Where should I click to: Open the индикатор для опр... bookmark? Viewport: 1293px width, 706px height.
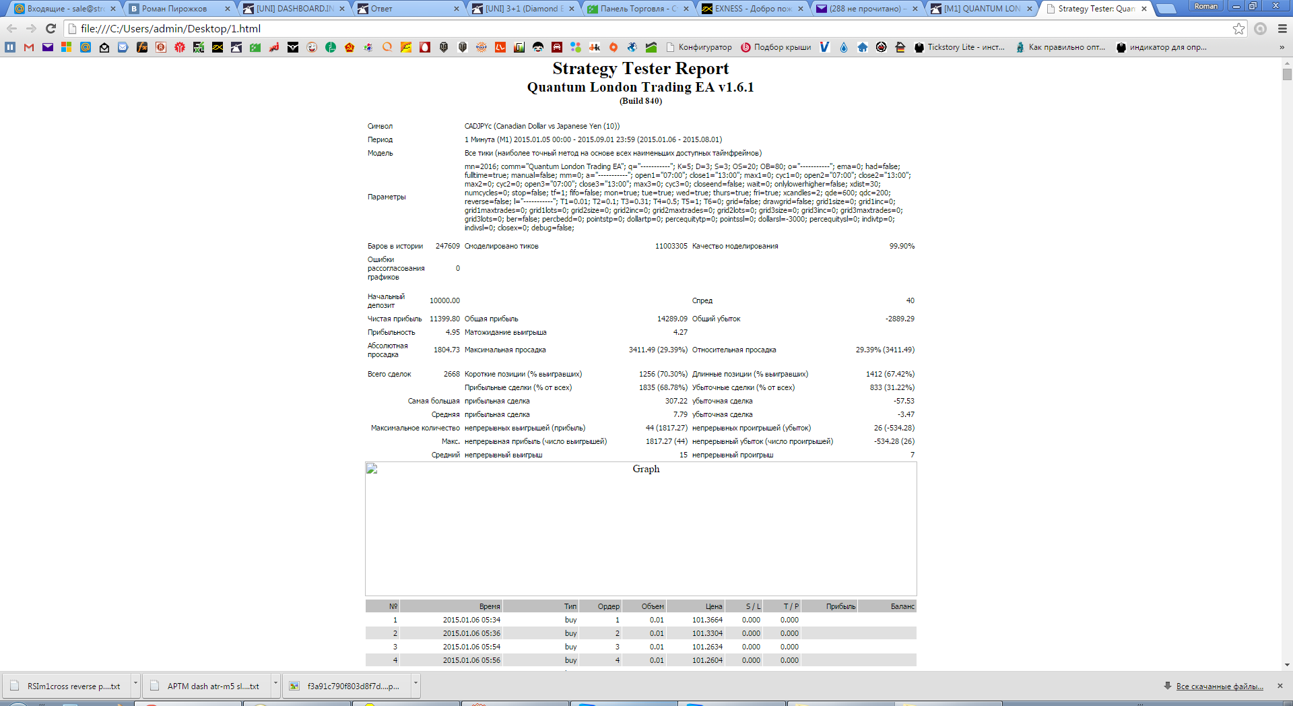(x=1162, y=47)
